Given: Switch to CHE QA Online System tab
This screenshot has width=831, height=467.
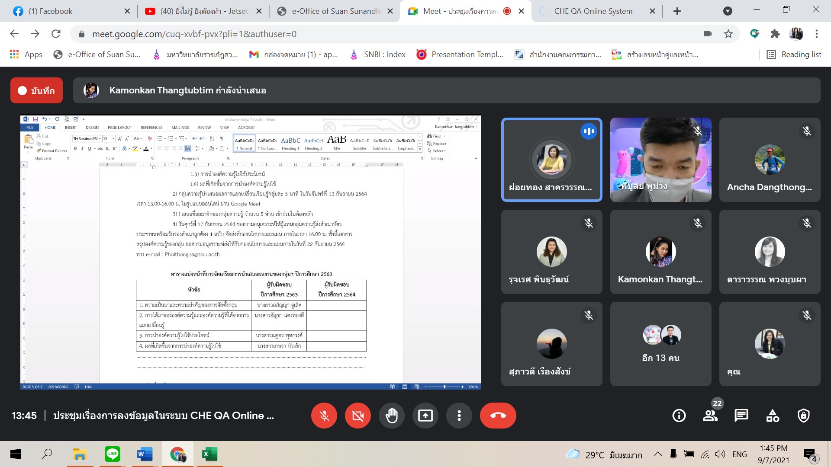Looking at the screenshot, I should (593, 11).
